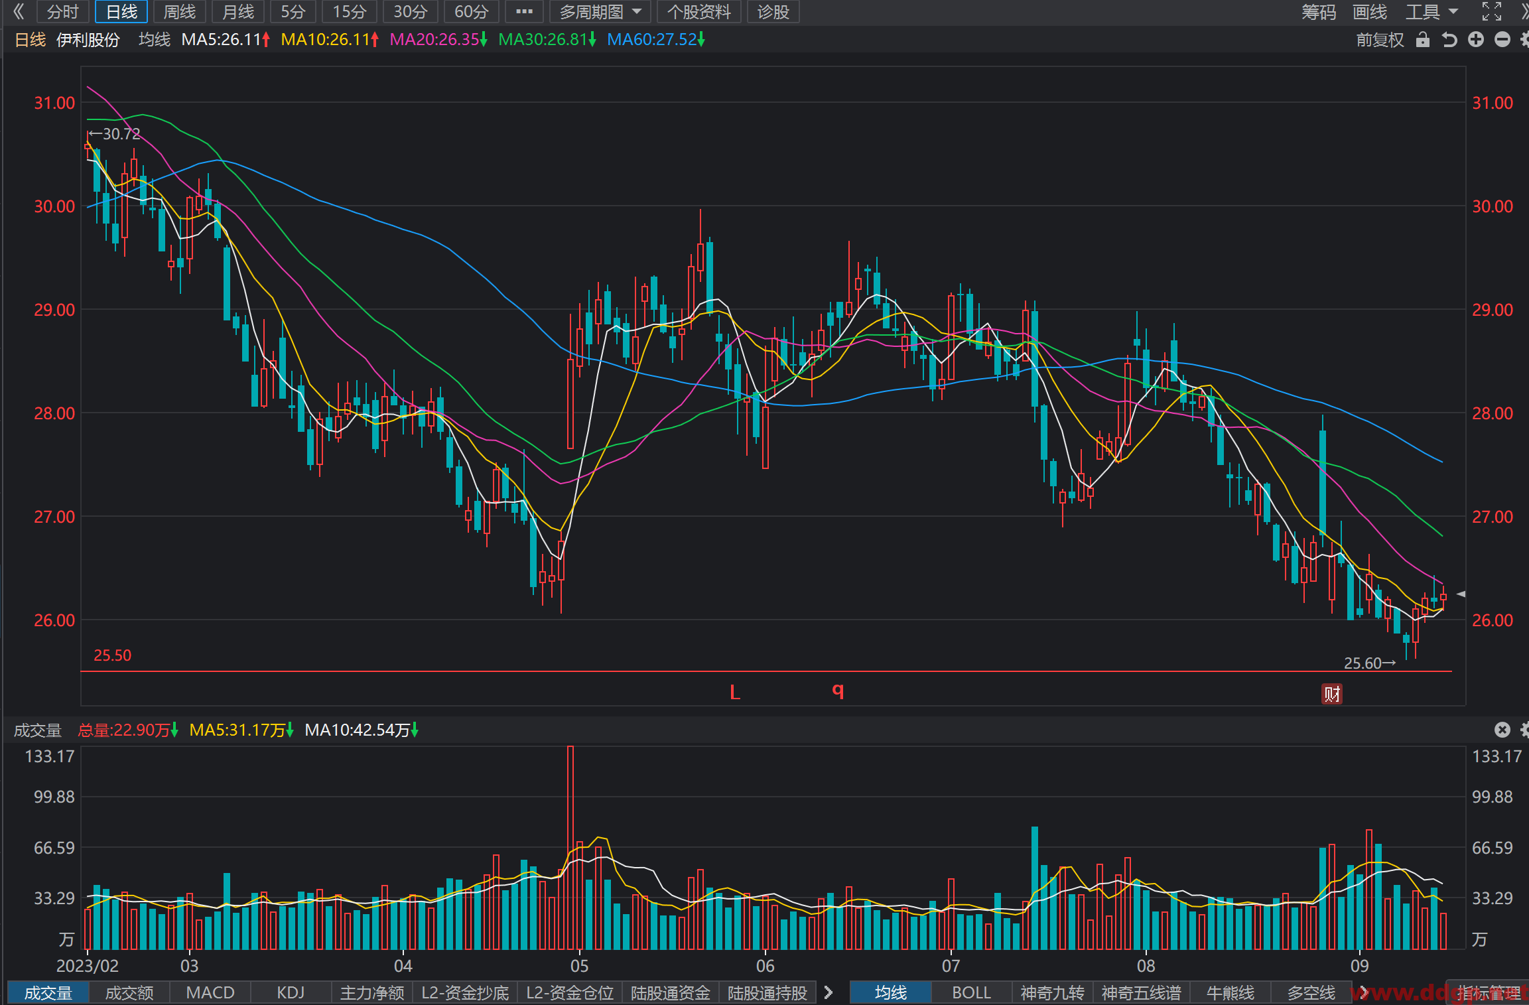Image resolution: width=1529 pixels, height=1005 pixels.
Task: Switch to the 周线 weekly period
Action: click(x=180, y=11)
